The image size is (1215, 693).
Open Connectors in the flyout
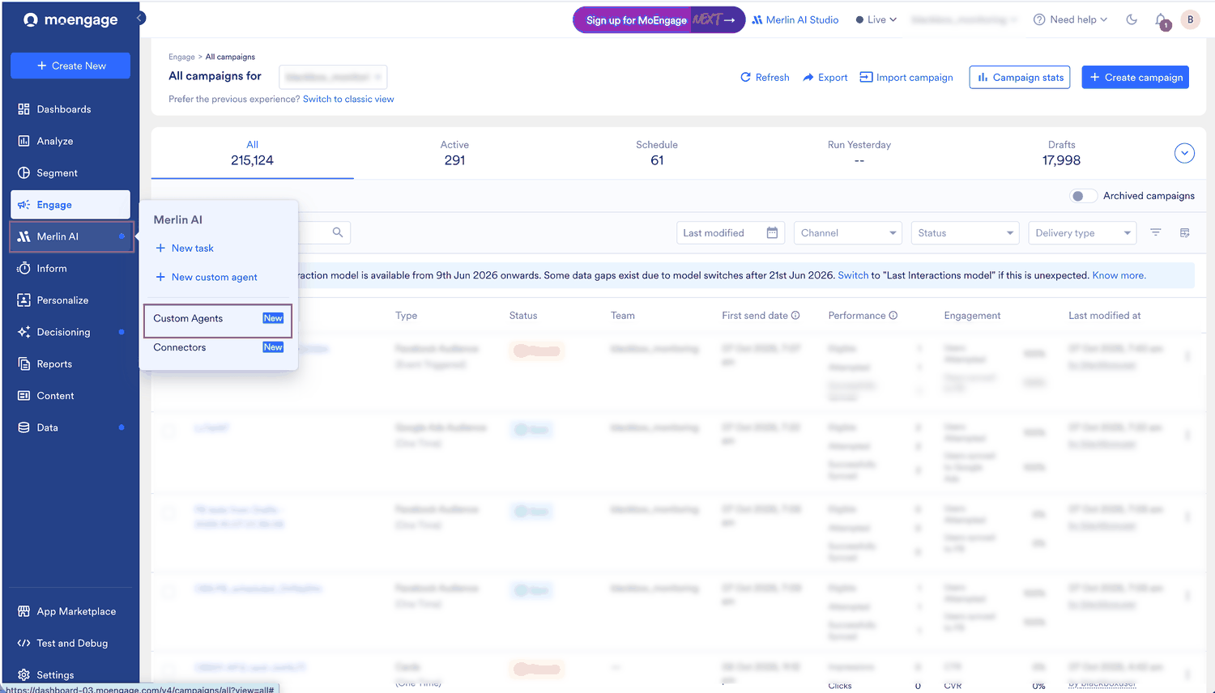218,347
